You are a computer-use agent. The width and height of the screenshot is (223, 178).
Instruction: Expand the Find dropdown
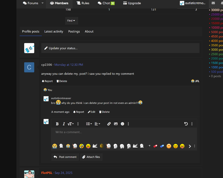point(71,21)
